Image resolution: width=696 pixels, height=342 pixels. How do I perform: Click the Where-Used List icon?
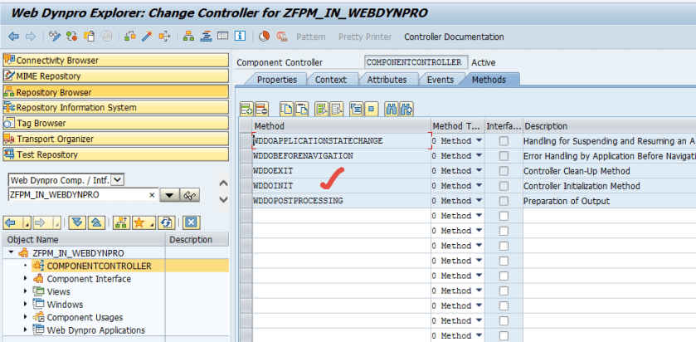coord(165,37)
